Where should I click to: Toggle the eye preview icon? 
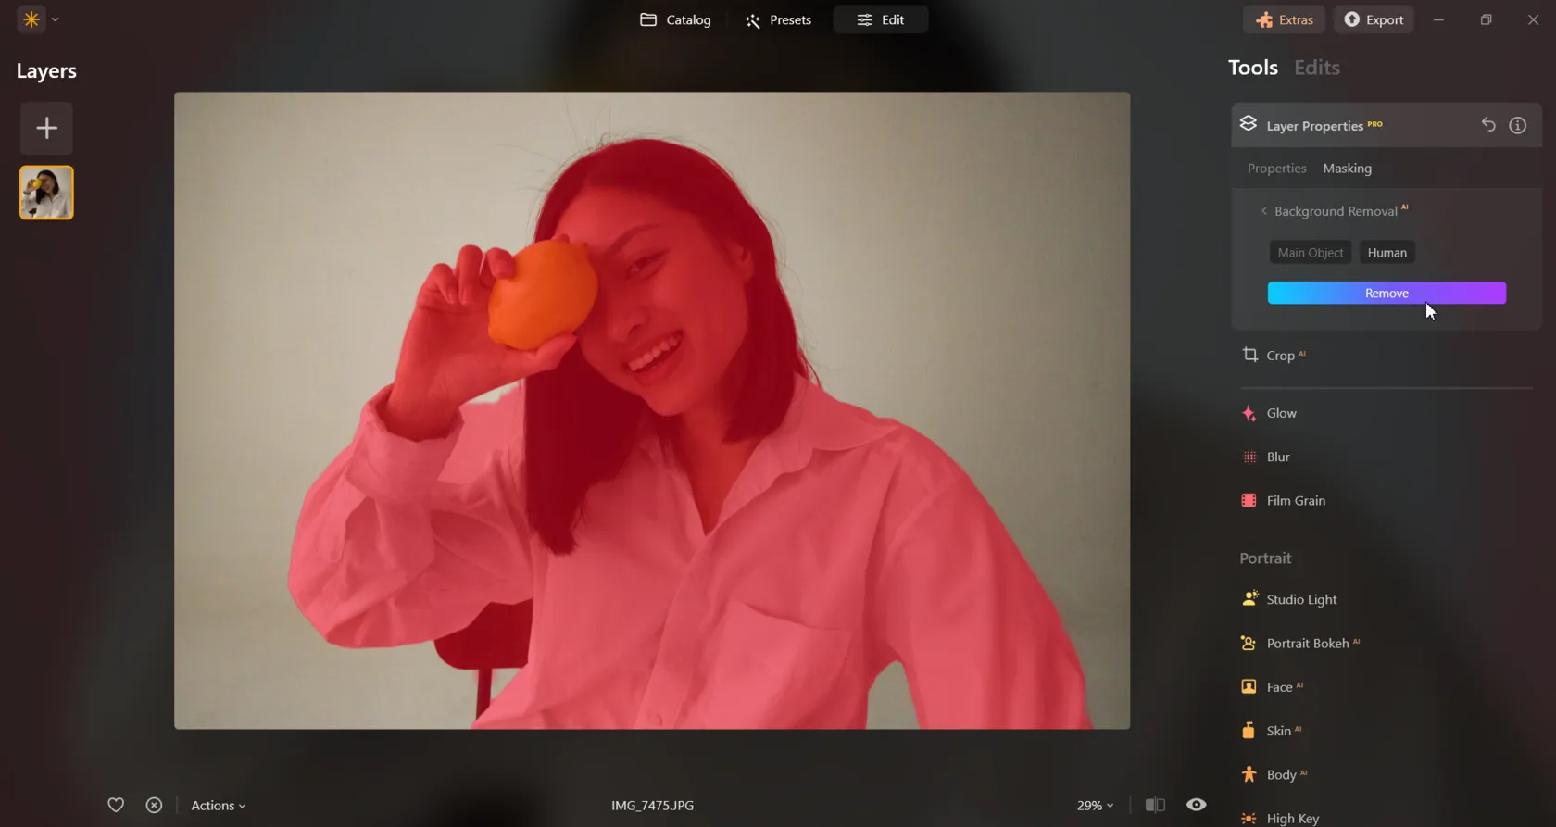click(1196, 805)
